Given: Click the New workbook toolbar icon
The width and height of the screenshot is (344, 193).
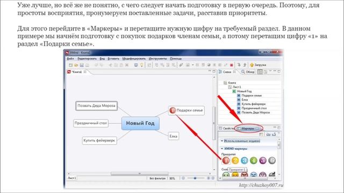Looking at the screenshot, I should [70, 65].
